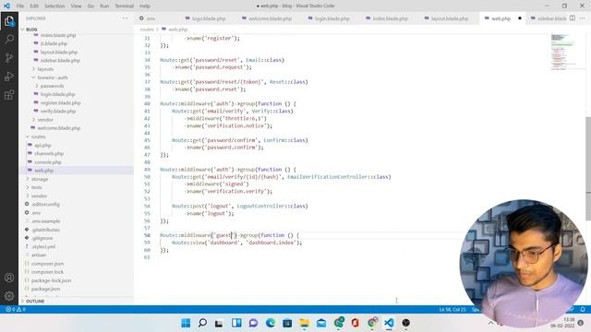Open the Go menu
Image resolution: width=591 pixels, height=332 pixels.
(90, 6)
